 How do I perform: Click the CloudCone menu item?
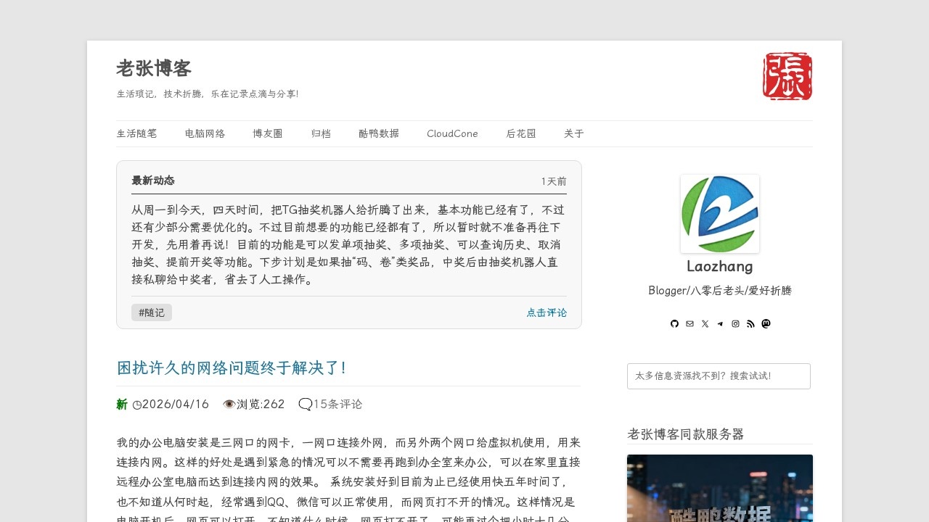pos(452,133)
